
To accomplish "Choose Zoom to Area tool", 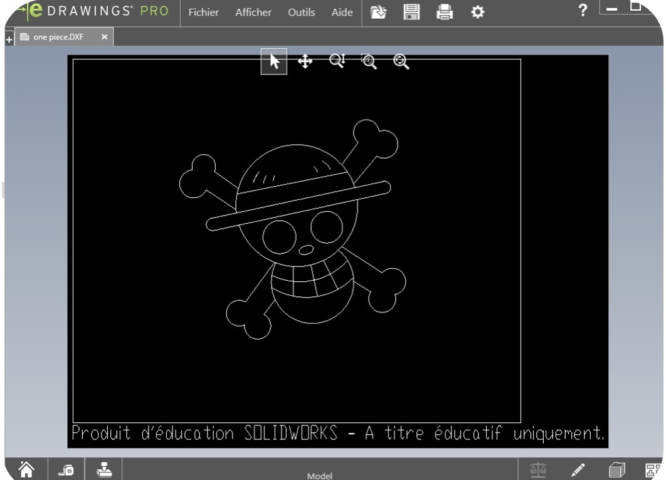I will pos(369,61).
